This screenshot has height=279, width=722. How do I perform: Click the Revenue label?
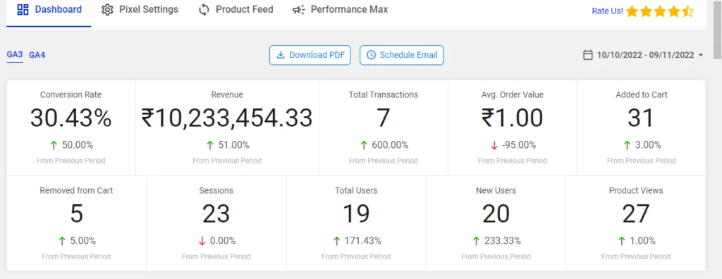tap(227, 95)
